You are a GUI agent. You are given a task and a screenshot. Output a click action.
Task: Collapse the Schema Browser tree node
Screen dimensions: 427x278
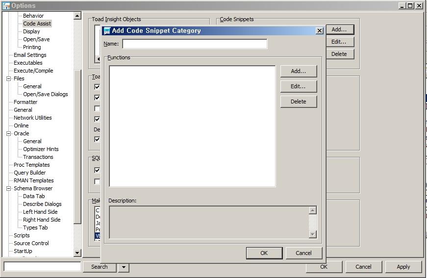(x=9, y=188)
